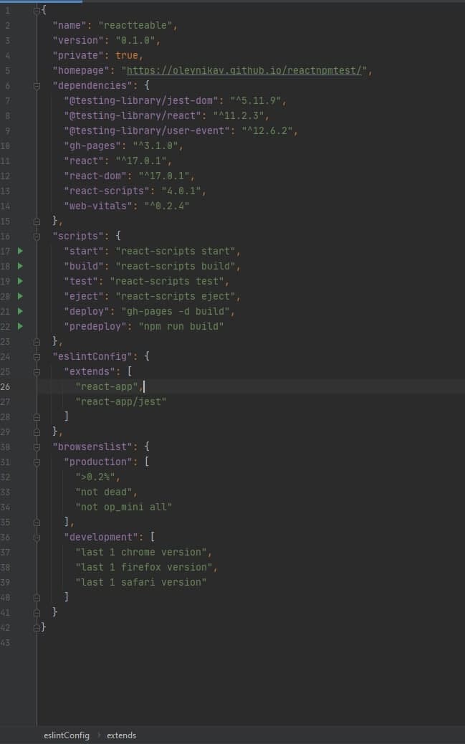Click the "^0.2.4" version string

[x=167, y=206]
